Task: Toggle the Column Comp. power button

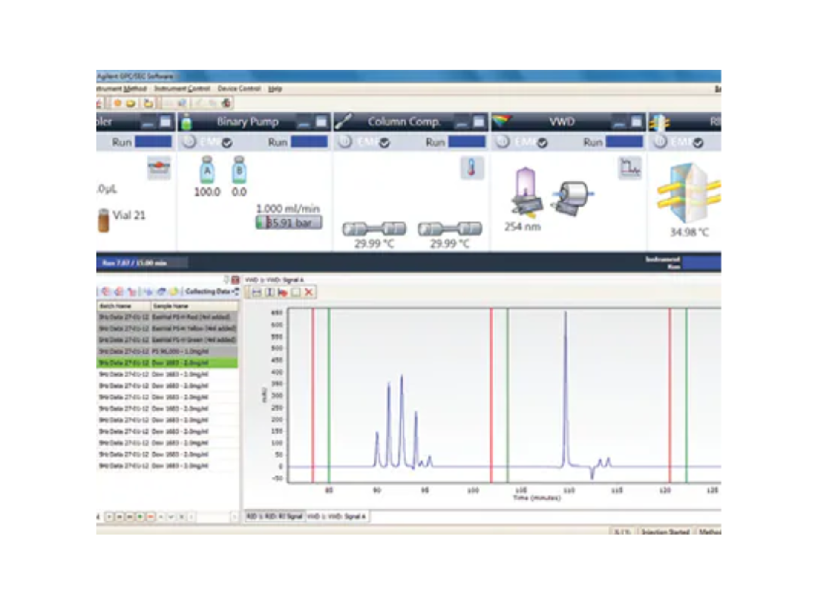Action: coord(346,142)
